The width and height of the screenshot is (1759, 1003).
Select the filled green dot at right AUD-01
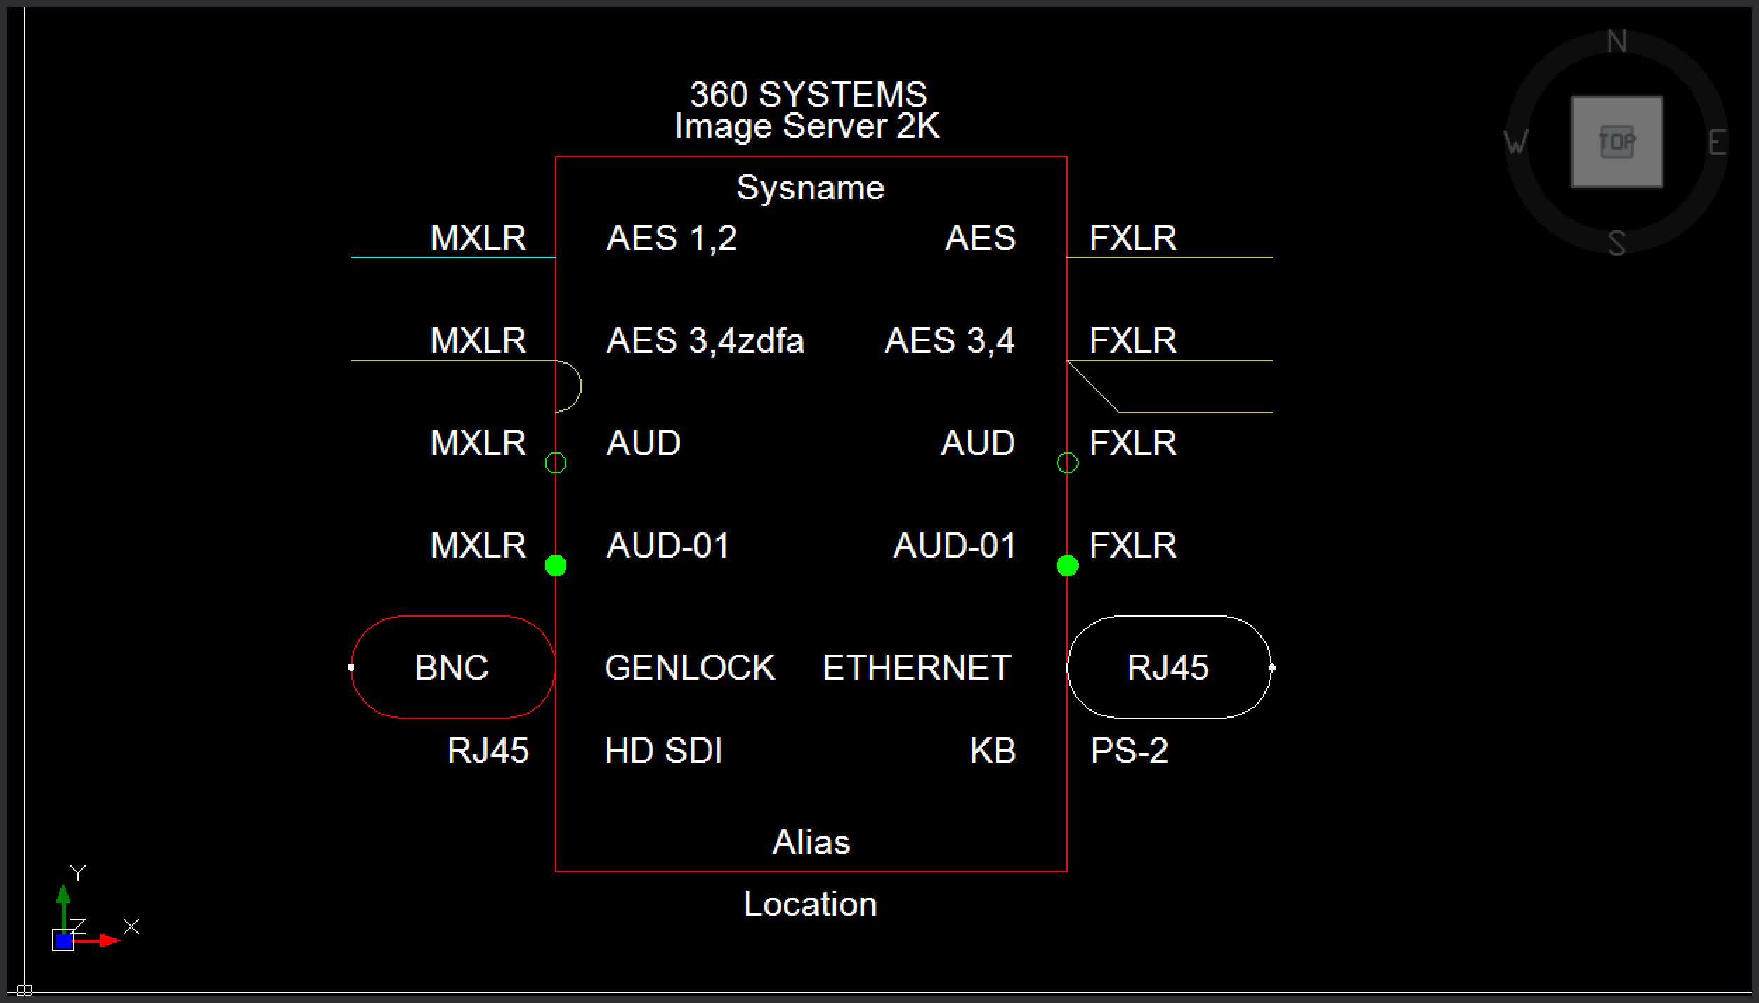pyautogui.click(x=1067, y=565)
